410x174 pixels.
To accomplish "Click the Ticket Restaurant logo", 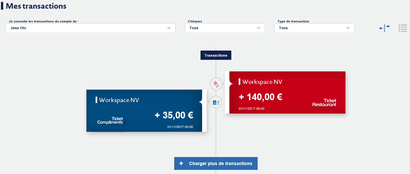I will (324, 102).
